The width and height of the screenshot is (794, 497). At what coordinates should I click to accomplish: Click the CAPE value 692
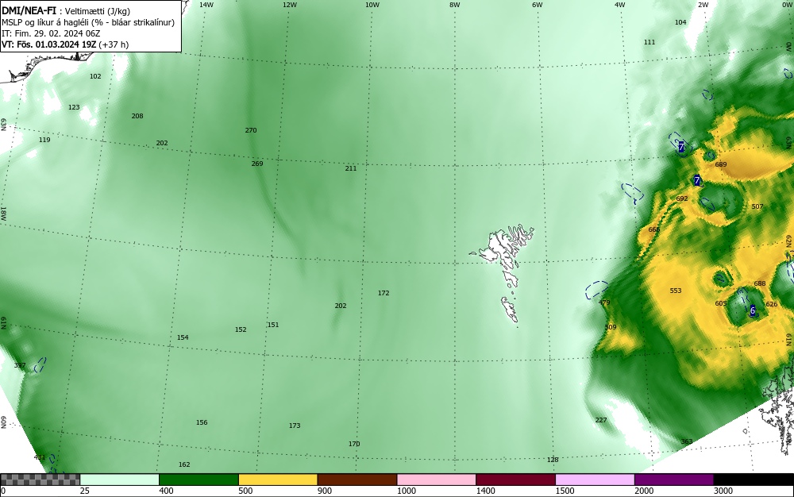point(682,199)
